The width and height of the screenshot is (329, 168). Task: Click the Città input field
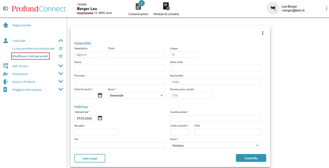[x=228, y=132]
